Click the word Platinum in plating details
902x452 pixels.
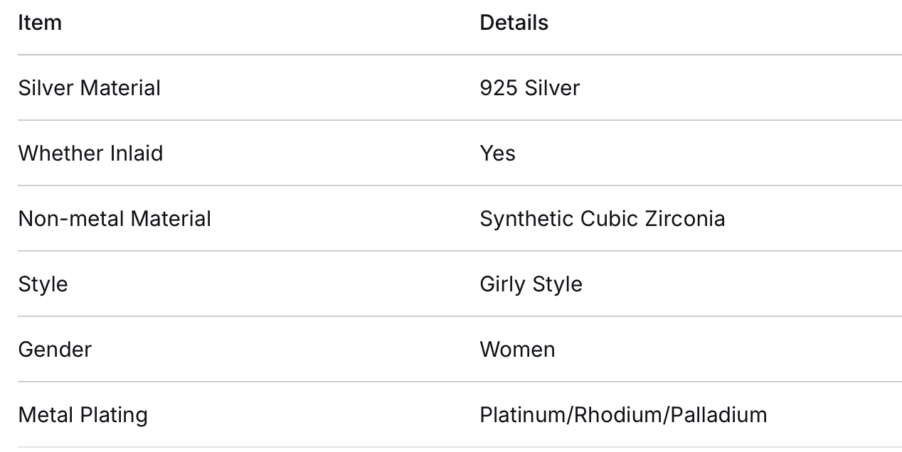pos(522,415)
